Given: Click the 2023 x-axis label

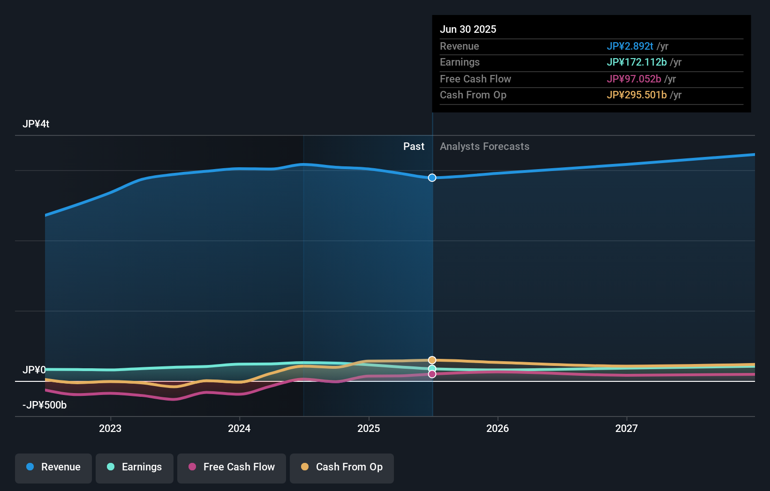Looking at the screenshot, I should 110,428.
